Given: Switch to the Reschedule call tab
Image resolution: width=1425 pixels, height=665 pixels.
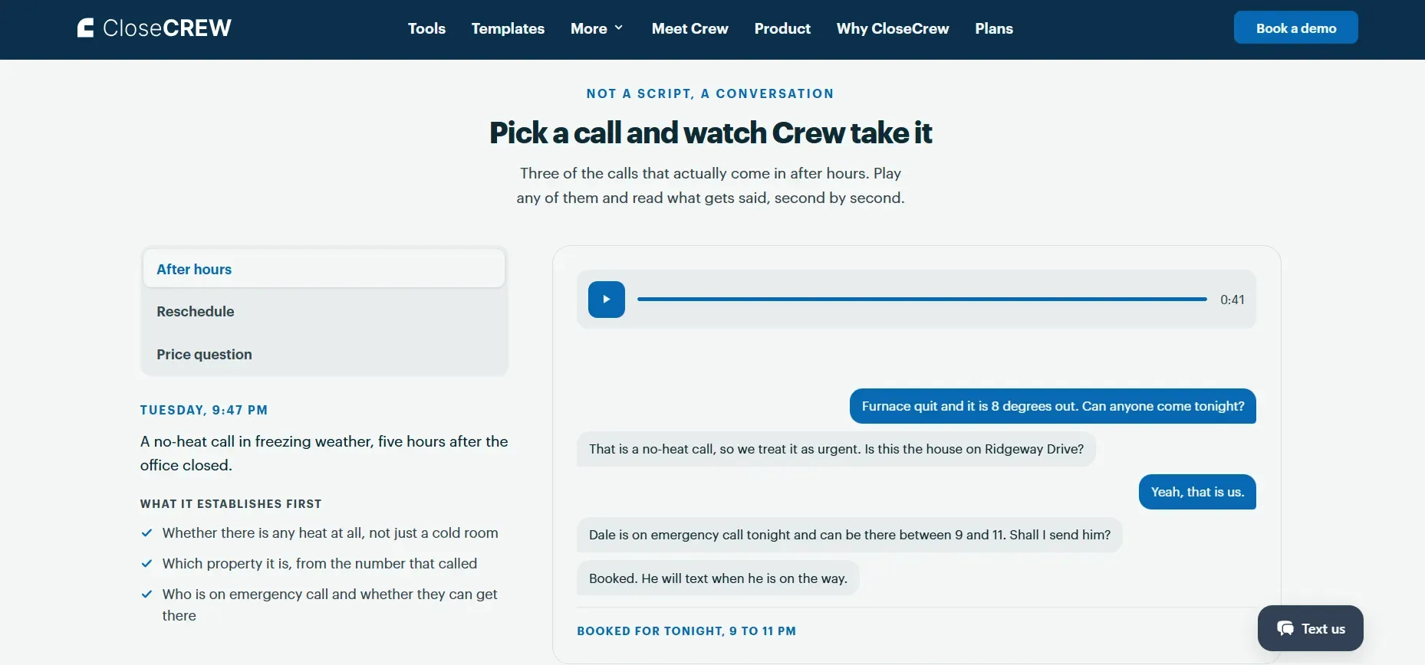Looking at the screenshot, I should (x=324, y=312).
